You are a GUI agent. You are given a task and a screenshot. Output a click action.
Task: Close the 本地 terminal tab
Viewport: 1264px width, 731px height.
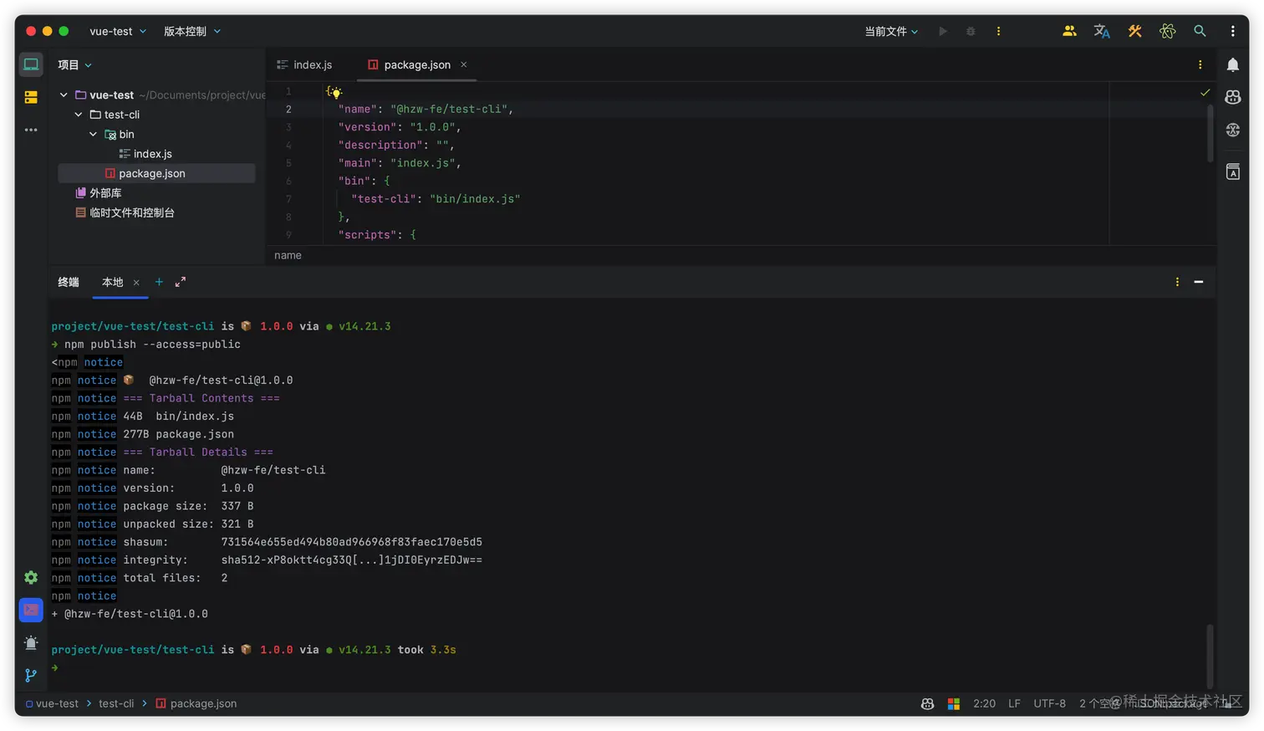(136, 283)
